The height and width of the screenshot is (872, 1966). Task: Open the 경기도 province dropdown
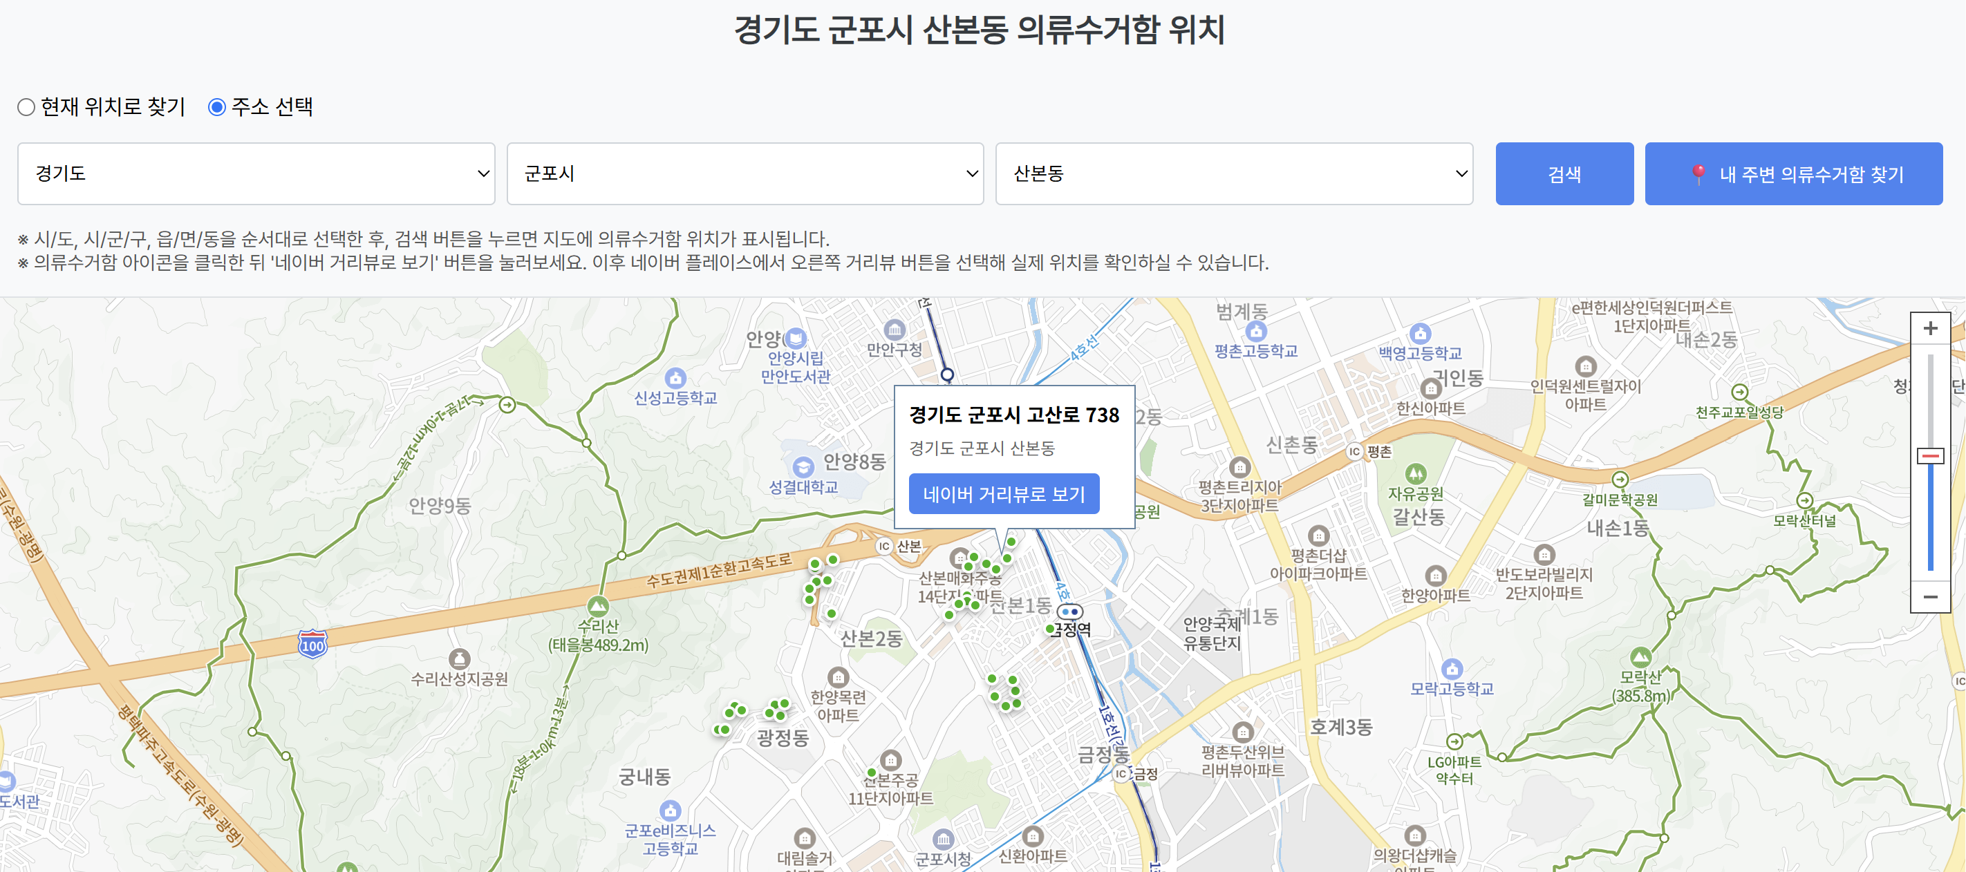tap(256, 173)
